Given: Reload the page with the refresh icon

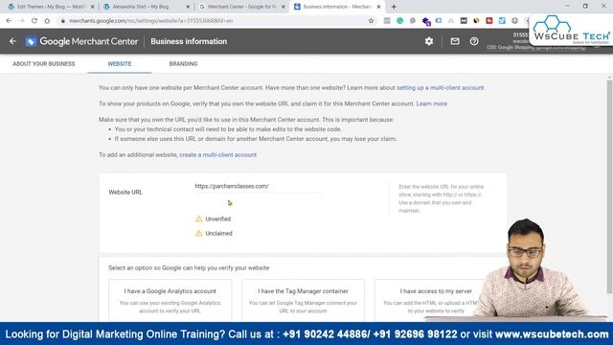Looking at the screenshot, I should tap(34, 21).
